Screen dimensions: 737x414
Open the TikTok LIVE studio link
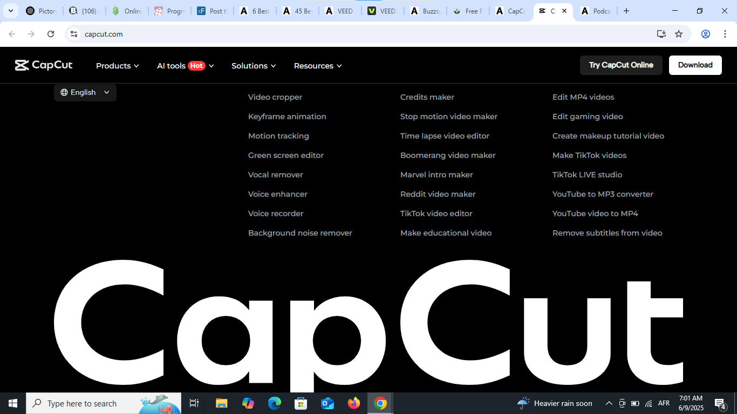pos(587,175)
